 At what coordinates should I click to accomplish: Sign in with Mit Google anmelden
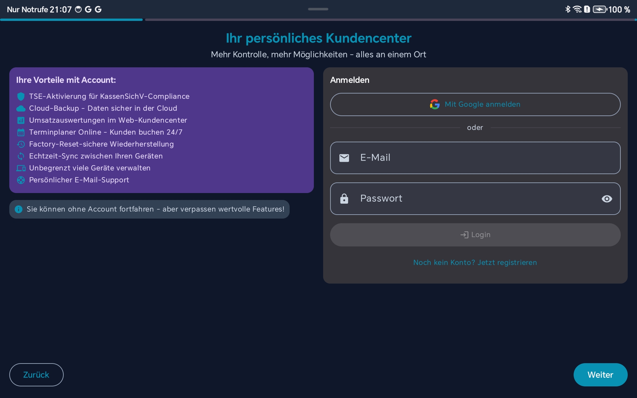(x=475, y=104)
